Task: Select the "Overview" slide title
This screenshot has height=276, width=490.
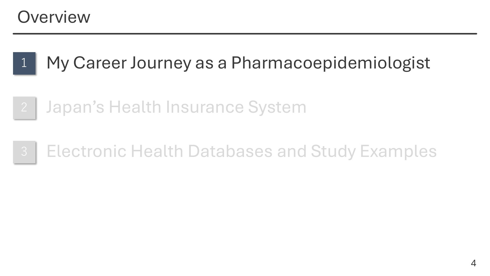Action: (54, 17)
